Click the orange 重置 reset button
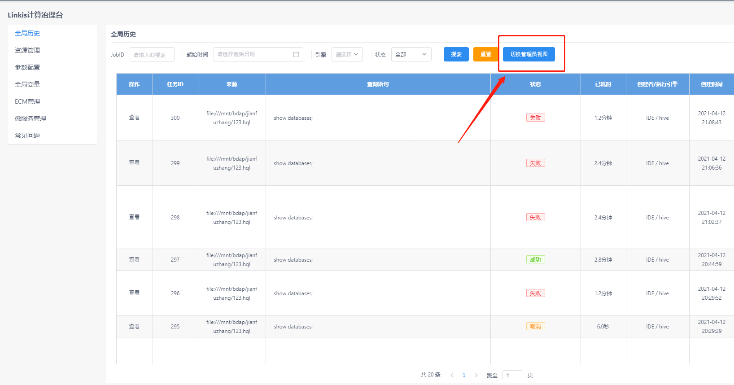 [485, 54]
